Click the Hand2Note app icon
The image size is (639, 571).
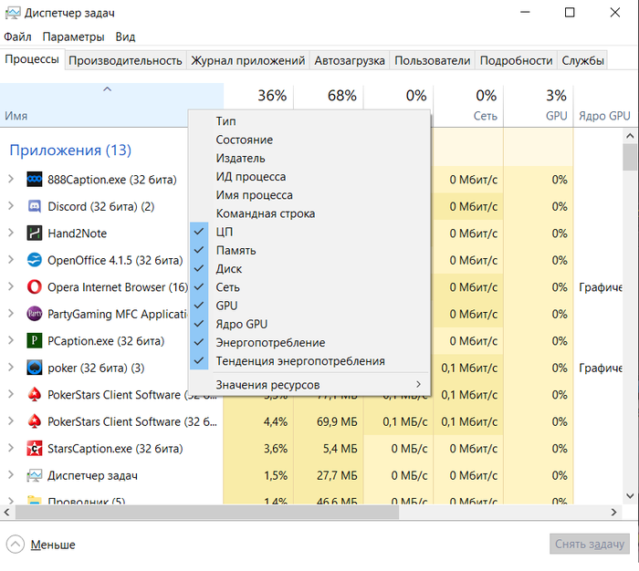tap(35, 233)
